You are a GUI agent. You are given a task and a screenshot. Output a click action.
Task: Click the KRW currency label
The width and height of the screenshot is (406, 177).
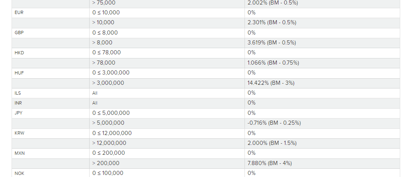click(x=20, y=133)
